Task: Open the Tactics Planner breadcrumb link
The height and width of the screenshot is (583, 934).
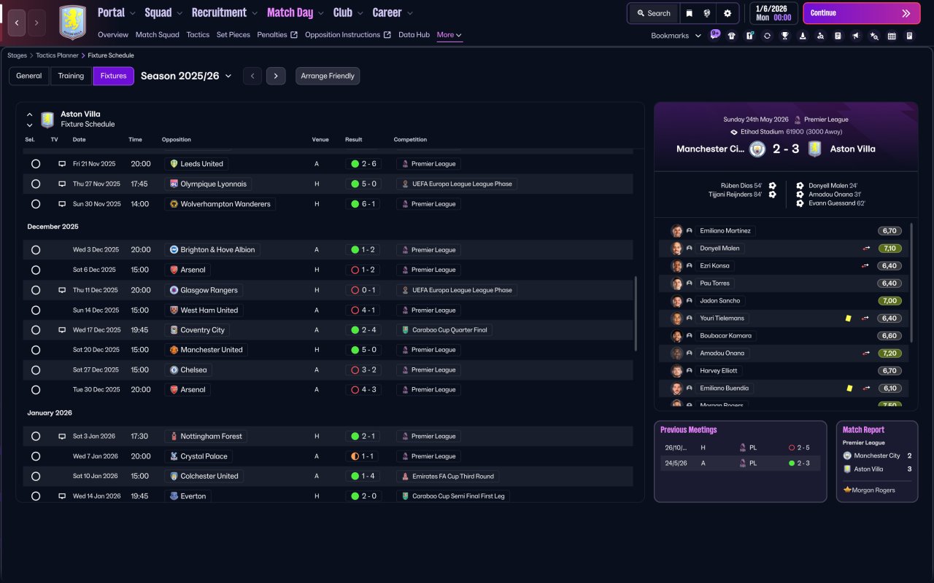Action: pos(58,55)
